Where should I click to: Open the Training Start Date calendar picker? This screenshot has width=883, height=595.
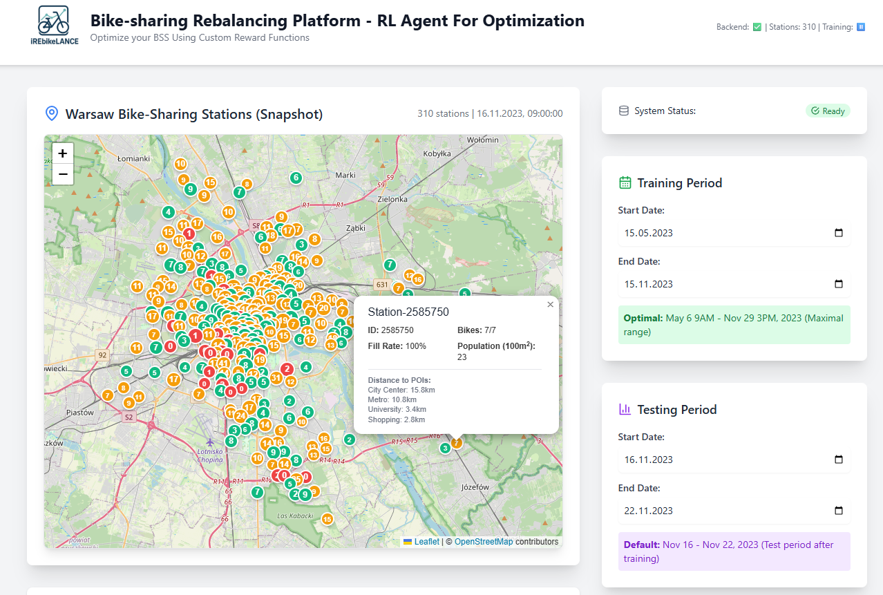click(839, 233)
